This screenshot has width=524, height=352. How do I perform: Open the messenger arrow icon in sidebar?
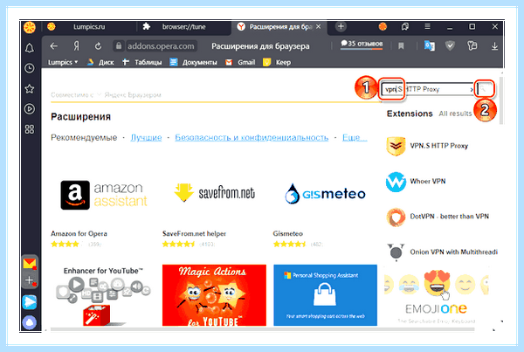30,302
